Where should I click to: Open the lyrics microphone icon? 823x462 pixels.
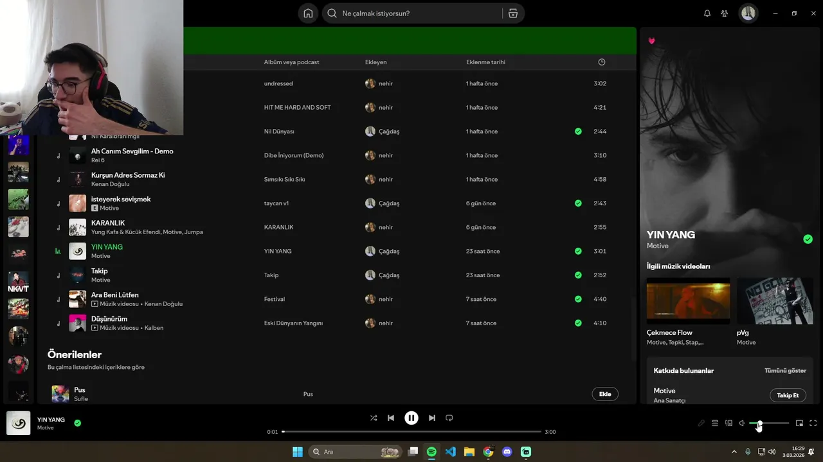701,424
